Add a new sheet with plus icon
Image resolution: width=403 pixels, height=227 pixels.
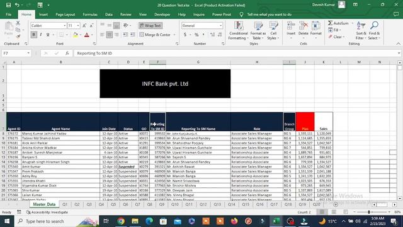click(x=336, y=204)
